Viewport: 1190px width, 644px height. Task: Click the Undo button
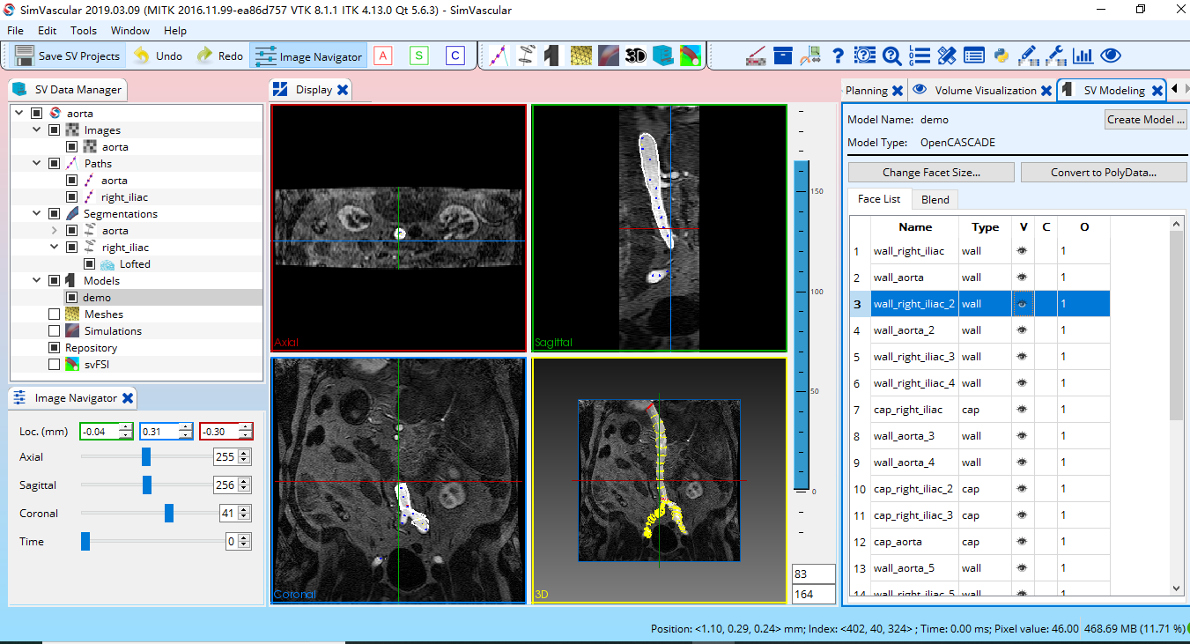click(158, 56)
